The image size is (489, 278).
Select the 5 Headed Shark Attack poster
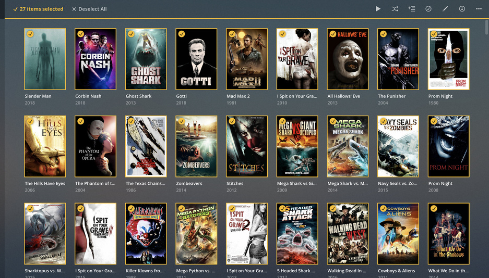297,234
